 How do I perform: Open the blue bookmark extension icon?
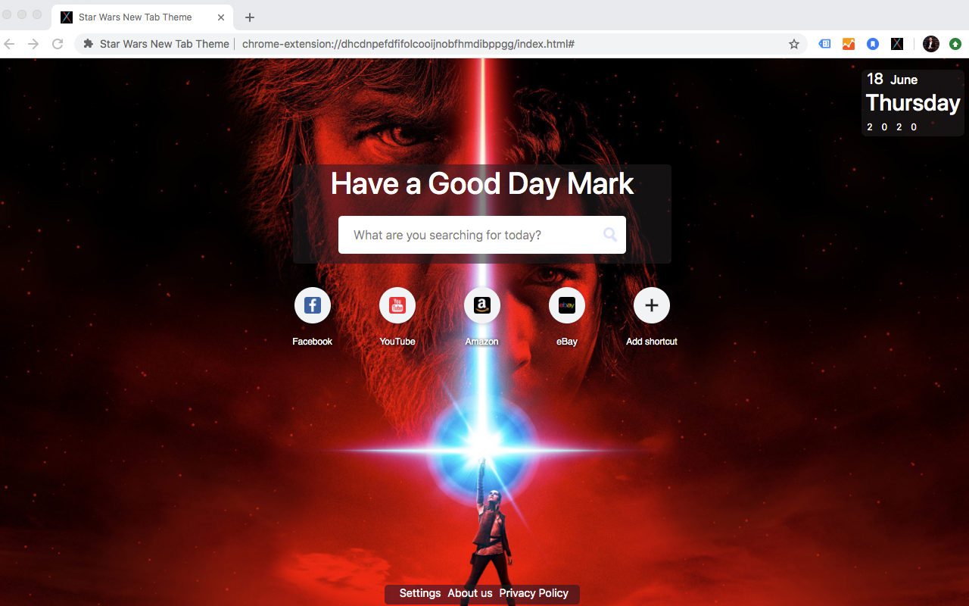tap(873, 44)
